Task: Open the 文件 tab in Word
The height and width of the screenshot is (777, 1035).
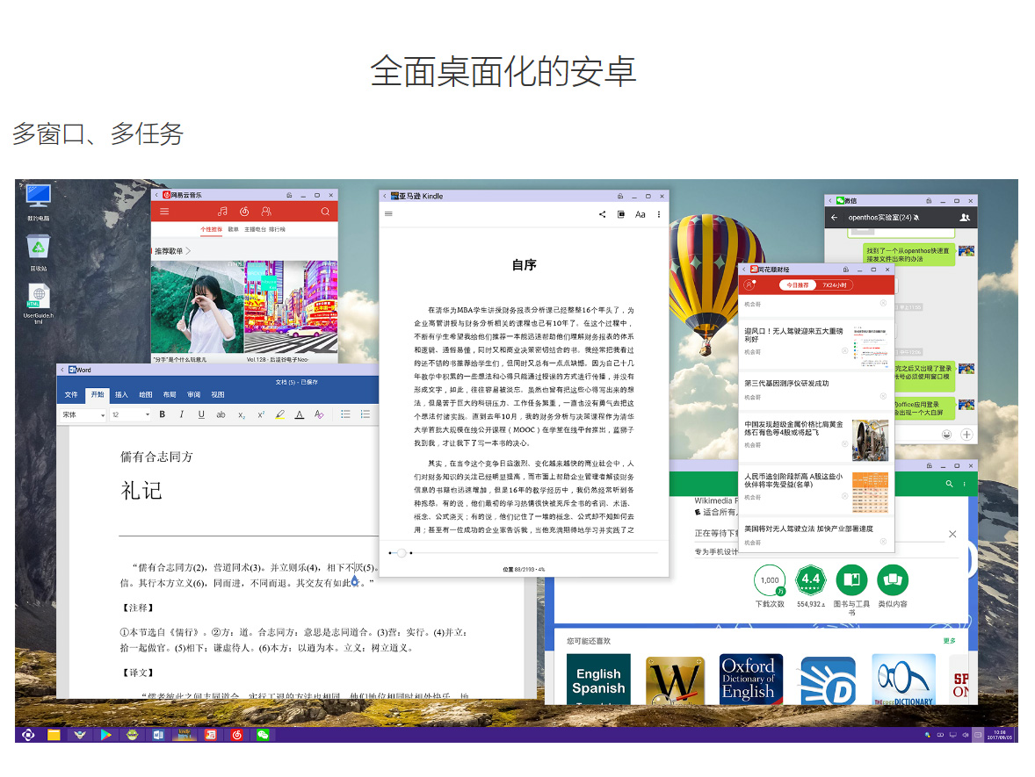Action: pyautogui.click(x=71, y=394)
